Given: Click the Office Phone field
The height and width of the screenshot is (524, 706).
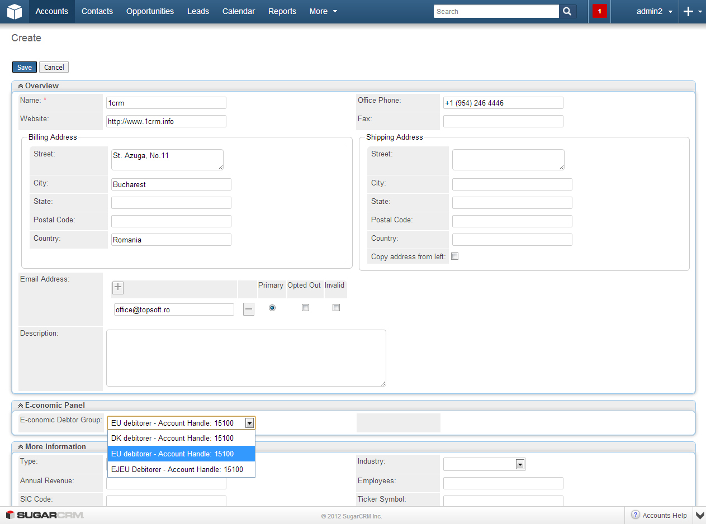Looking at the screenshot, I should click(x=503, y=103).
